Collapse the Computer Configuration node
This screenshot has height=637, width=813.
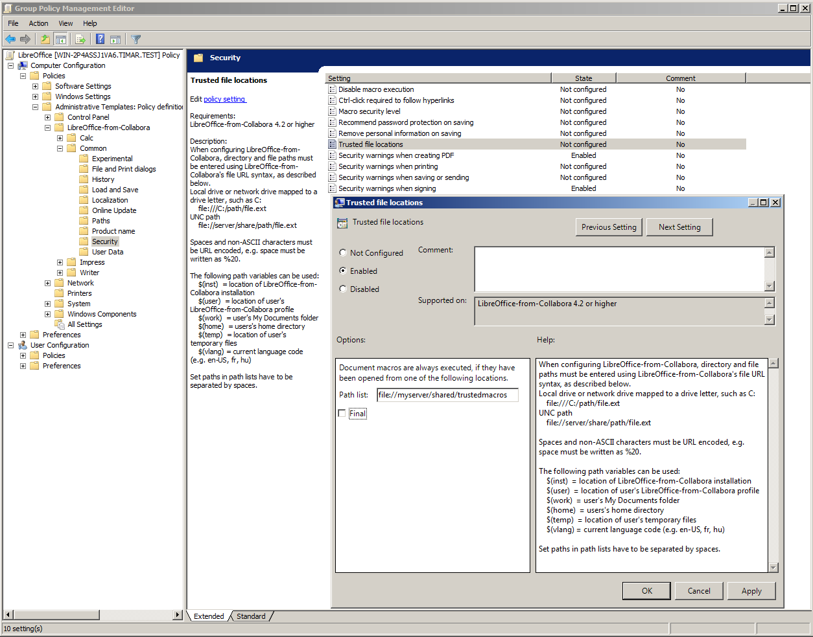coord(10,65)
